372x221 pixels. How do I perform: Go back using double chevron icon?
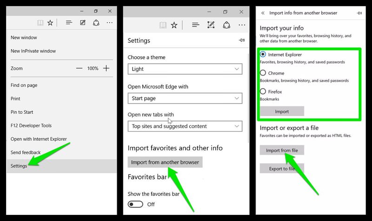[x=263, y=13]
